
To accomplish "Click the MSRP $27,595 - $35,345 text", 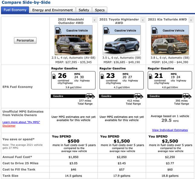I will pos(73,62).
